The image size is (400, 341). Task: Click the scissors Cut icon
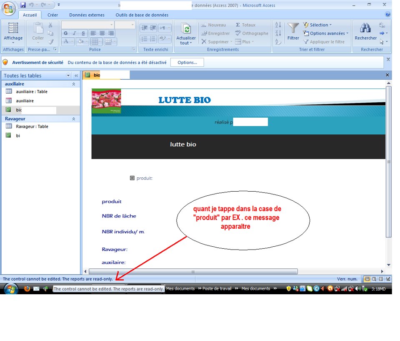coord(50,25)
